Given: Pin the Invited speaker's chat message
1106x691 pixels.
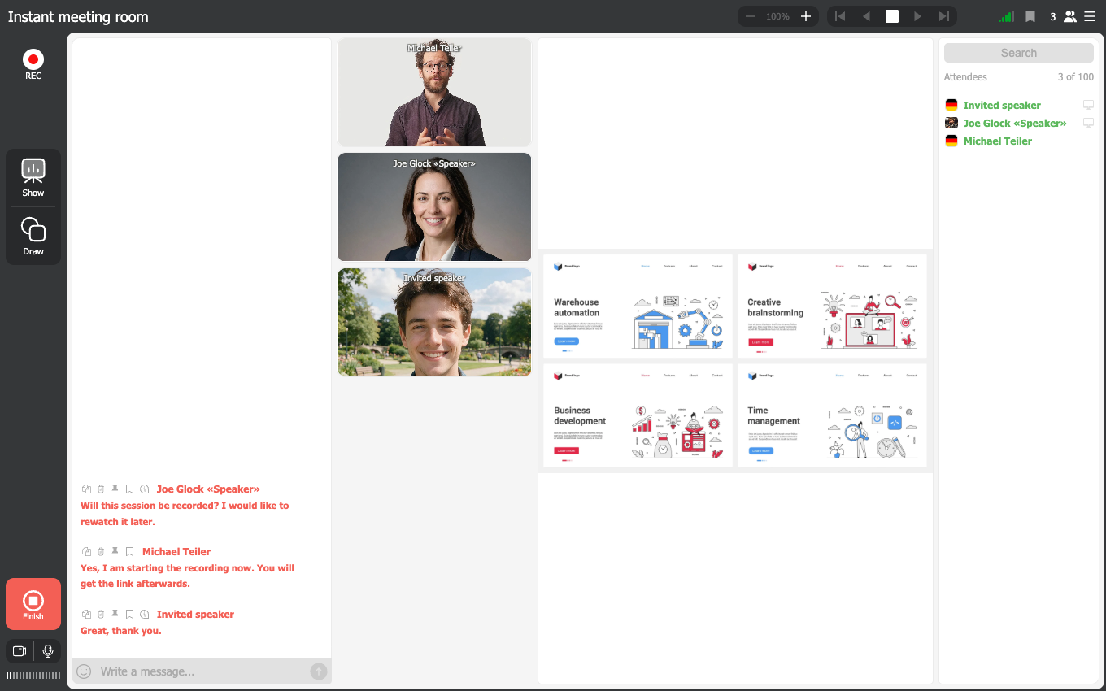Looking at the screenshot, I should pyautogui.click(x=115, y=614).
